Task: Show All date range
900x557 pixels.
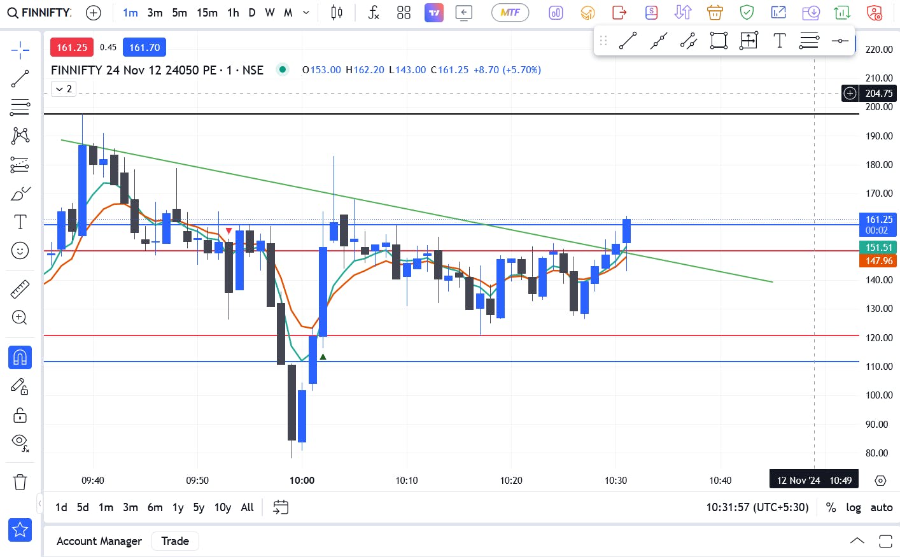Action: (248, 507)
